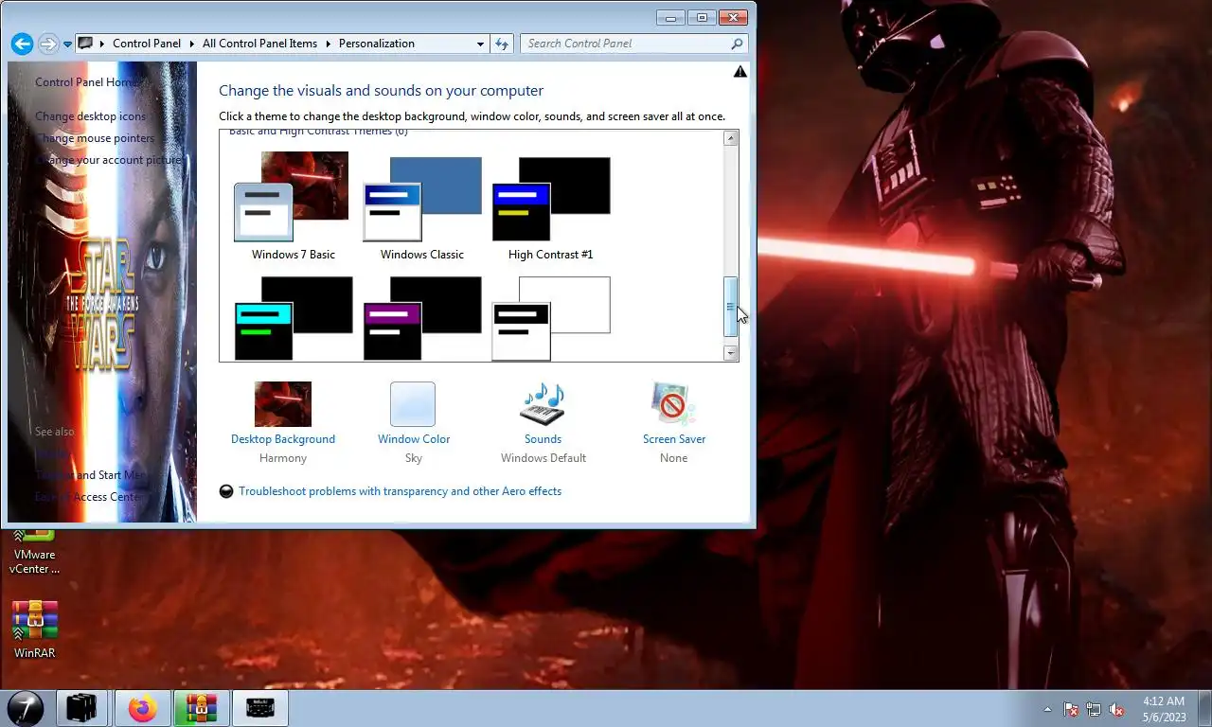Open Change your account picture link
Viewport: 1212px width, 727px height.
coord(108,160)
